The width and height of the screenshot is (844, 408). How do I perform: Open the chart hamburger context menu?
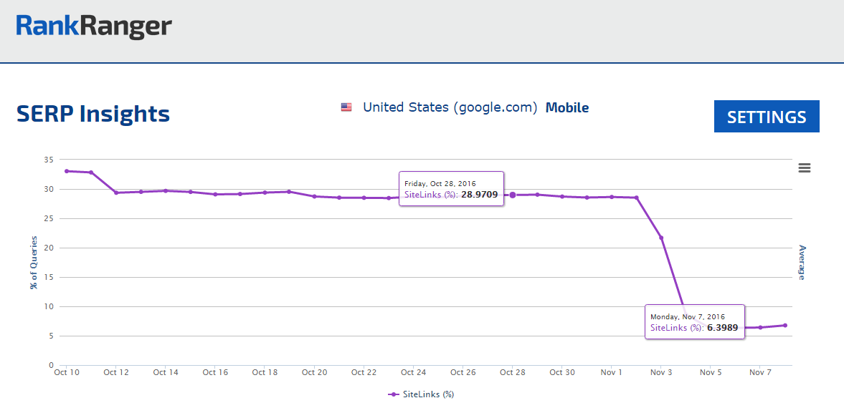tap(804, 167)
